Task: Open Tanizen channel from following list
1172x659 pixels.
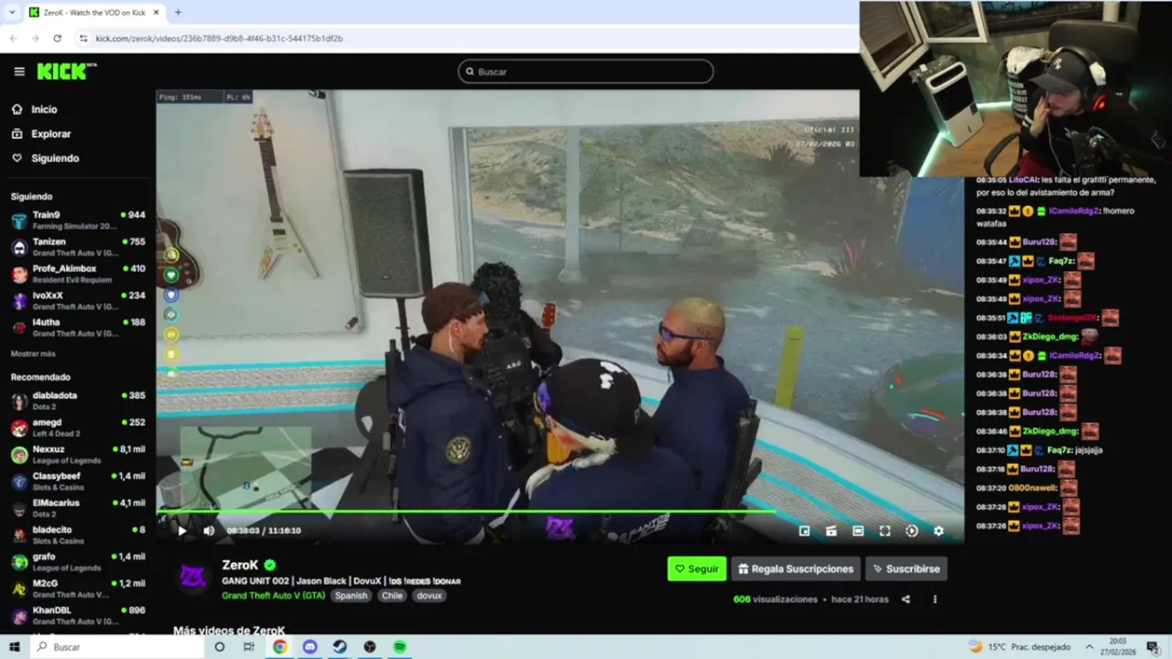Action: 78,247
